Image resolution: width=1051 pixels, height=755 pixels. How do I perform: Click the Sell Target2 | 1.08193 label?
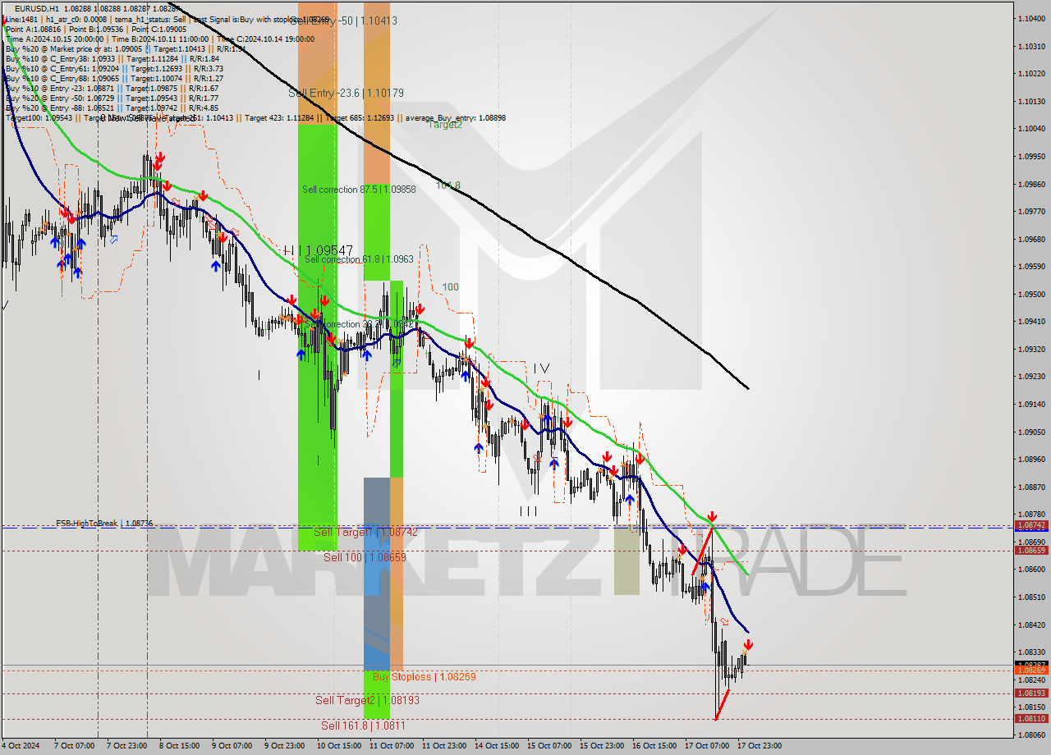point(368,700)
